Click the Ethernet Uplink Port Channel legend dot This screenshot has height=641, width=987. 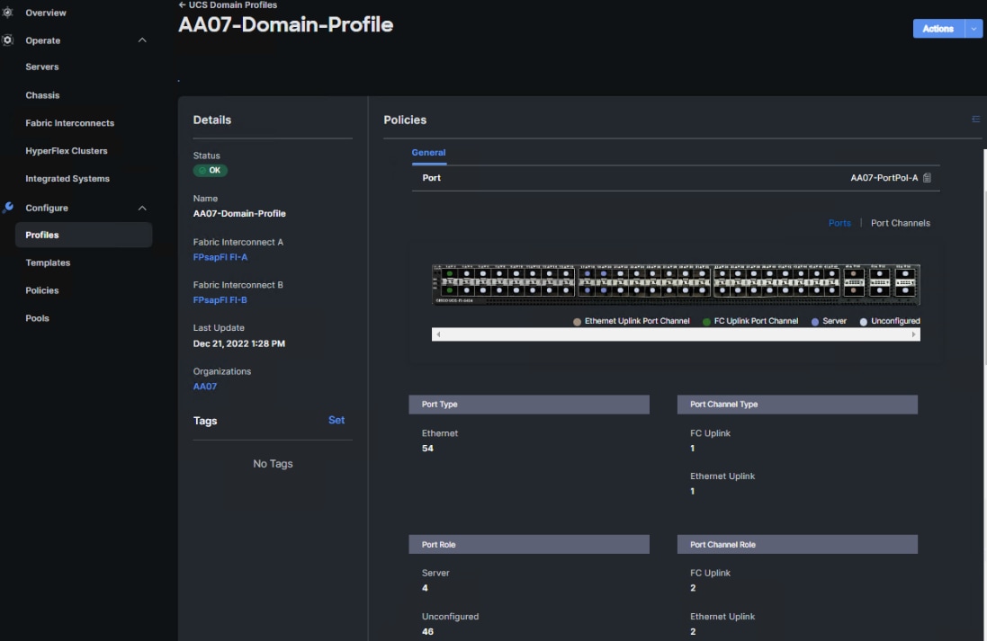[x=577, y=322]
